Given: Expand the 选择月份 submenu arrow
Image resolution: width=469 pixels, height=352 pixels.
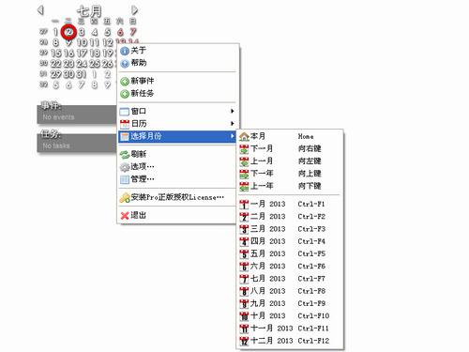Looking at the screenshot, I should [232, 136].
